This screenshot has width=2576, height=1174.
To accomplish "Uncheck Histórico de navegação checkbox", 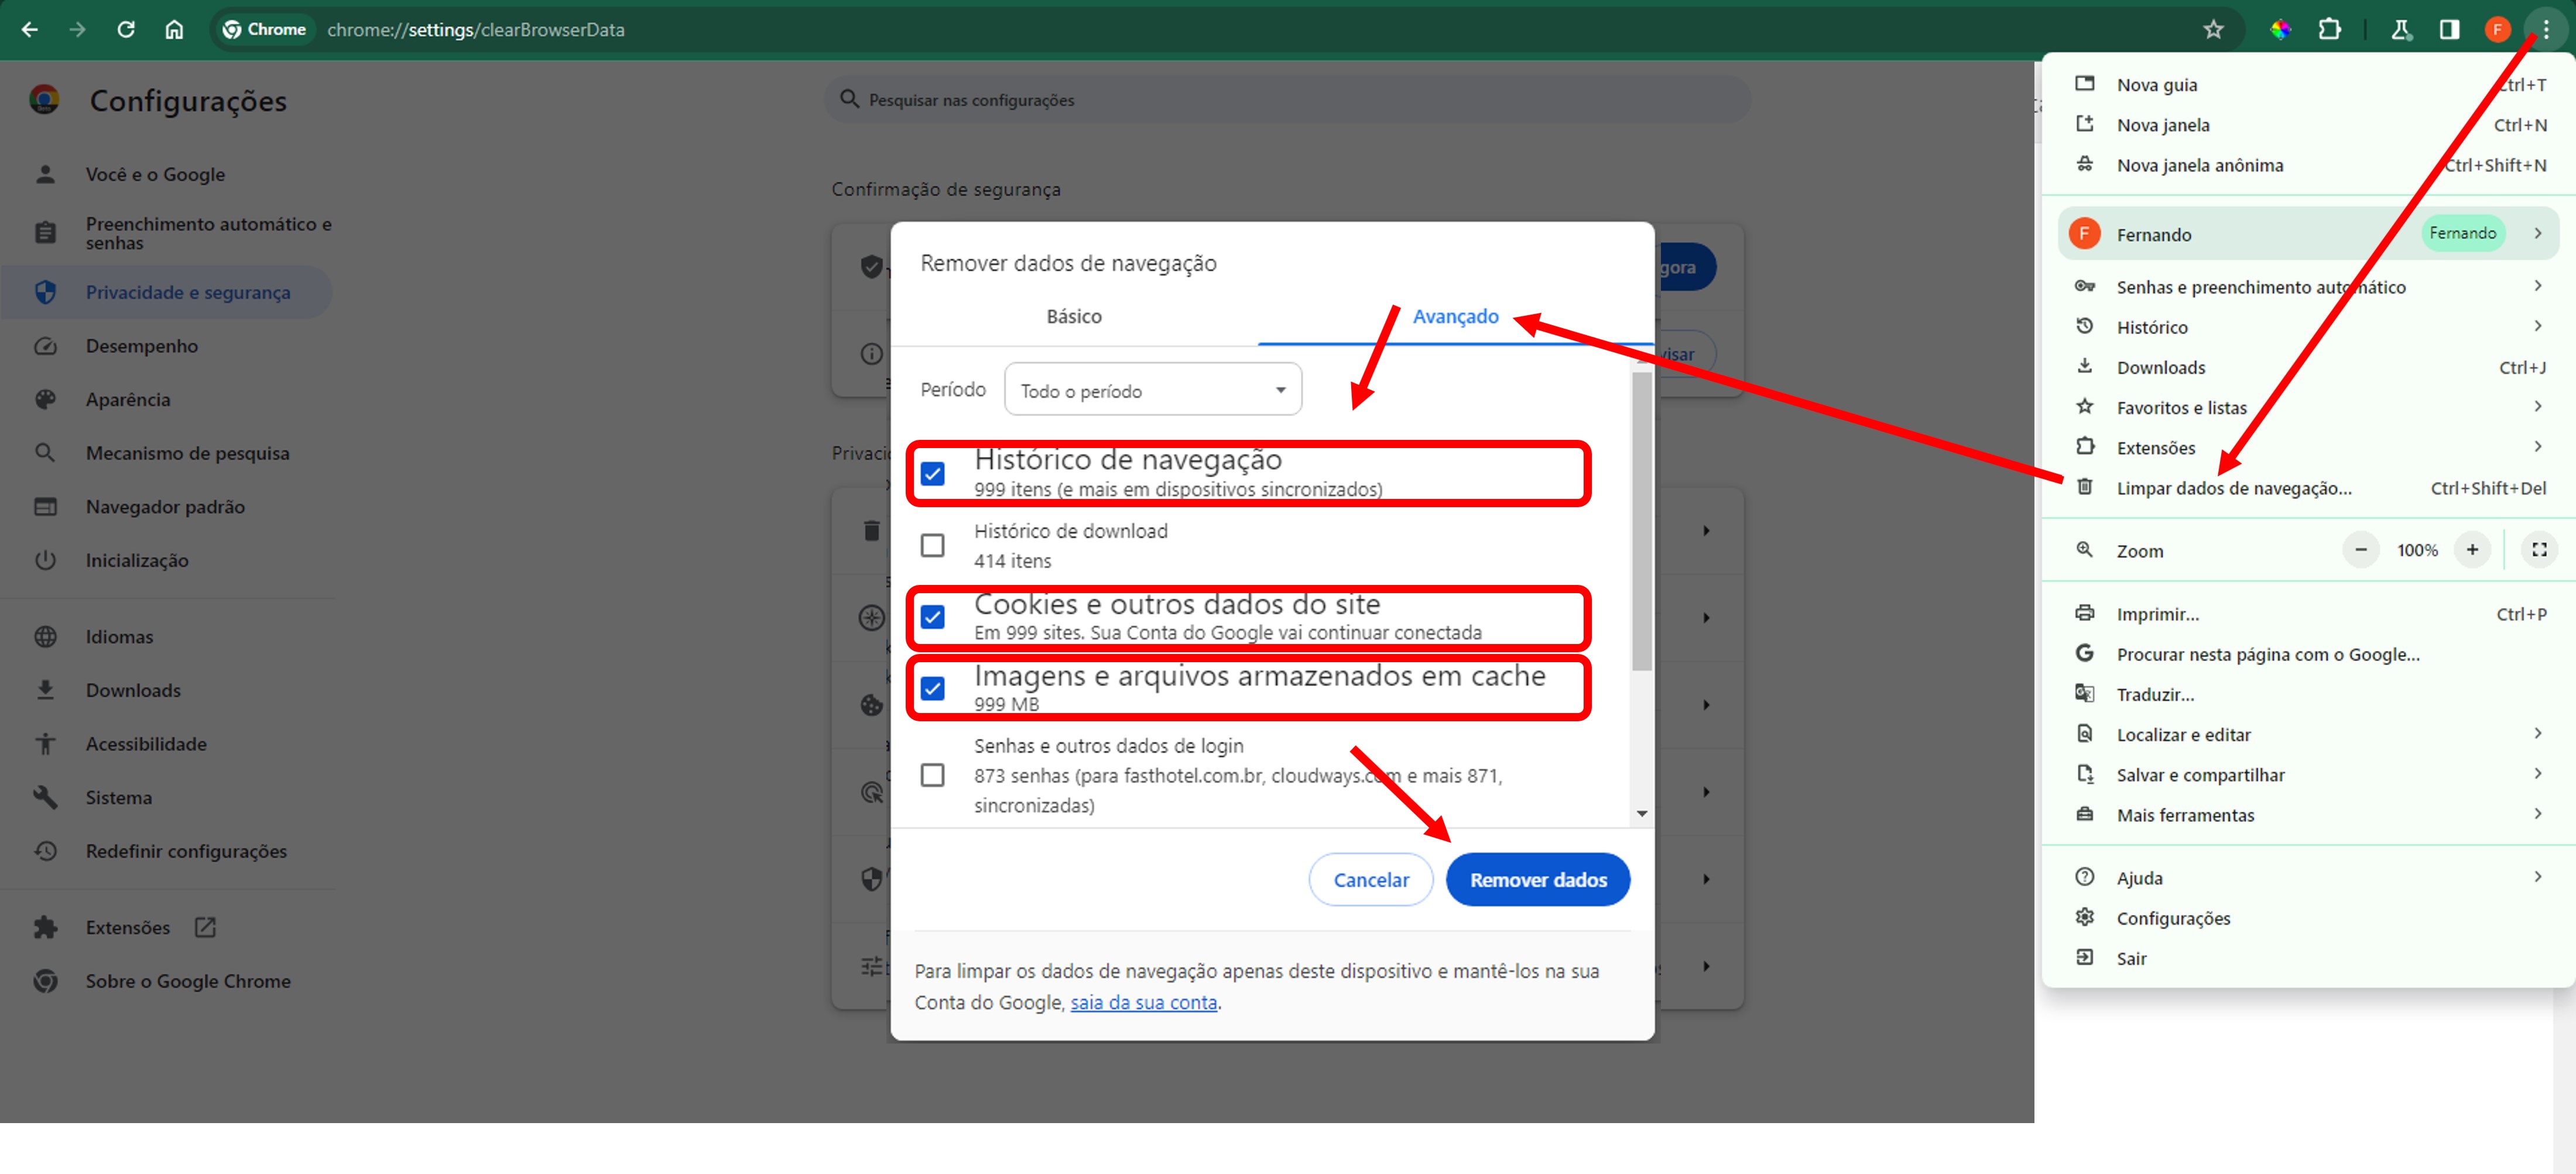I will point(932,474).
